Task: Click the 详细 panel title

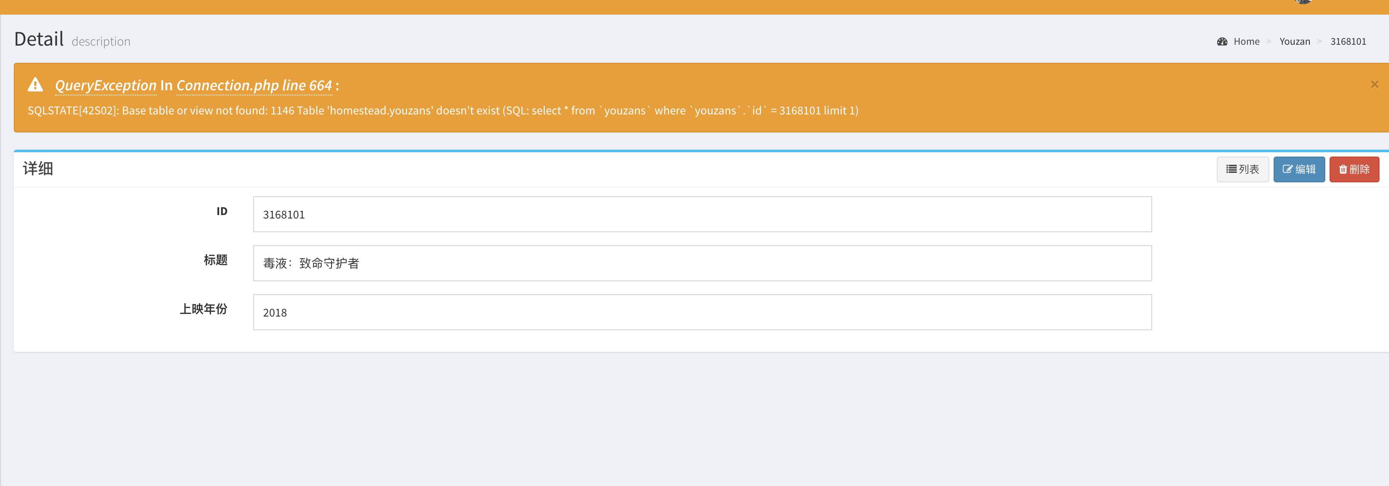Action: tap(38, 169)
